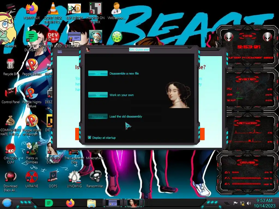Open the RansomWar... skull desktop icon

pos(95,177)
